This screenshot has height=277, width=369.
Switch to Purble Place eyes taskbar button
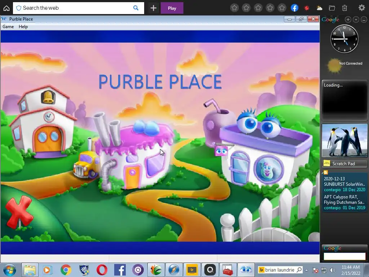tap(246, 270)
